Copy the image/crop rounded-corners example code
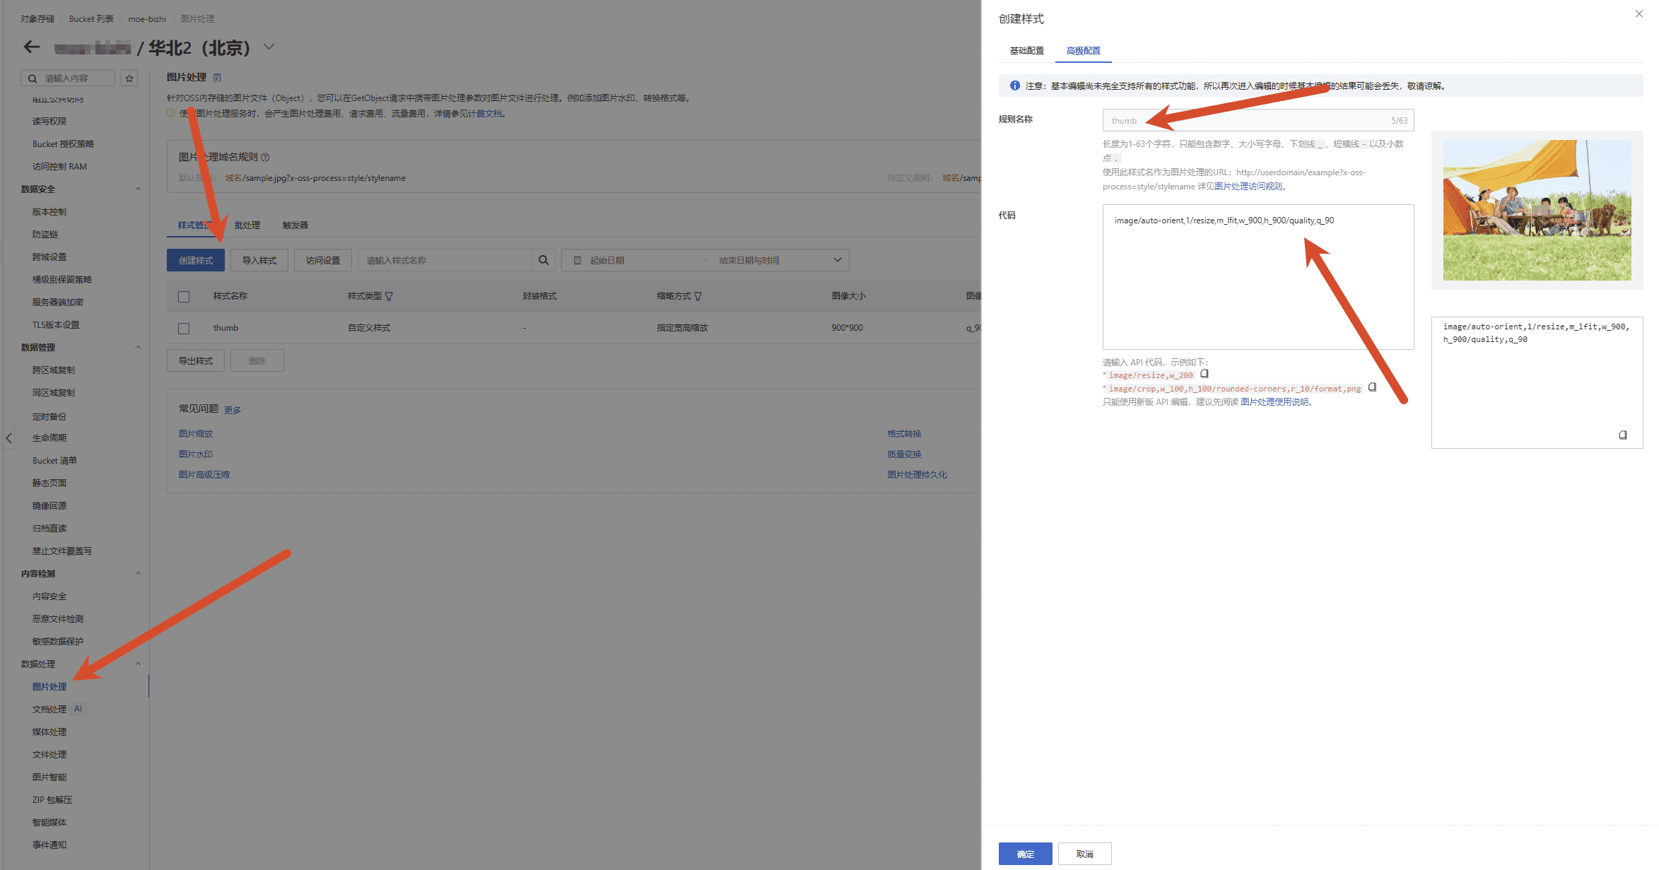This screenshot has height=870, width=1659. 1372,387
